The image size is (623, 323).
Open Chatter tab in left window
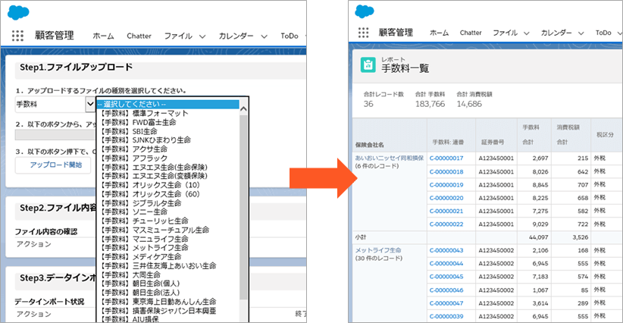pos(139,36)
